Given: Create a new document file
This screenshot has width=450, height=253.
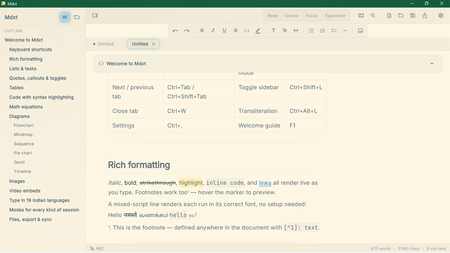Looking at the screenshot, I should (389, 15).
